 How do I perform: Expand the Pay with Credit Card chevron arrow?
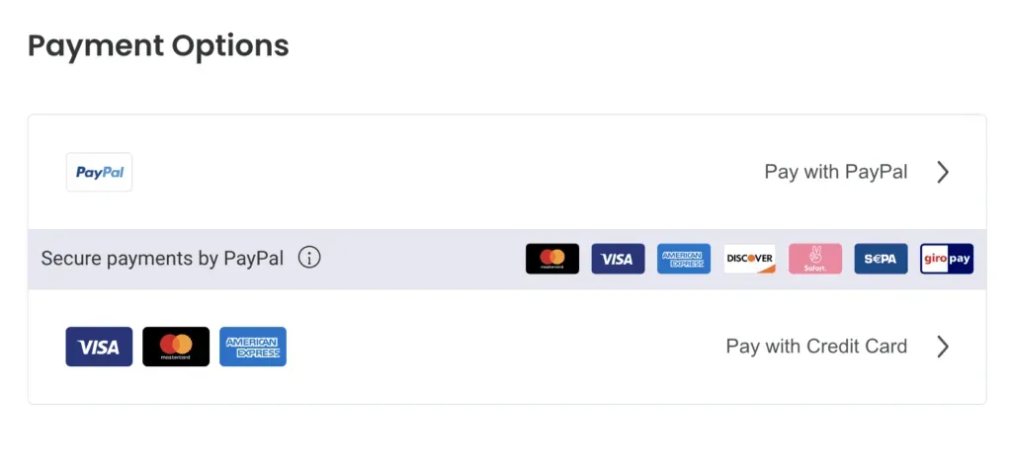tap(943, 347)
